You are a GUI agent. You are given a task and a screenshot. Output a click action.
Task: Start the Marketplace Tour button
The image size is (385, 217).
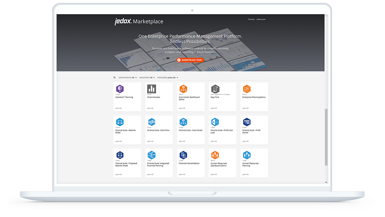point(190,60)
